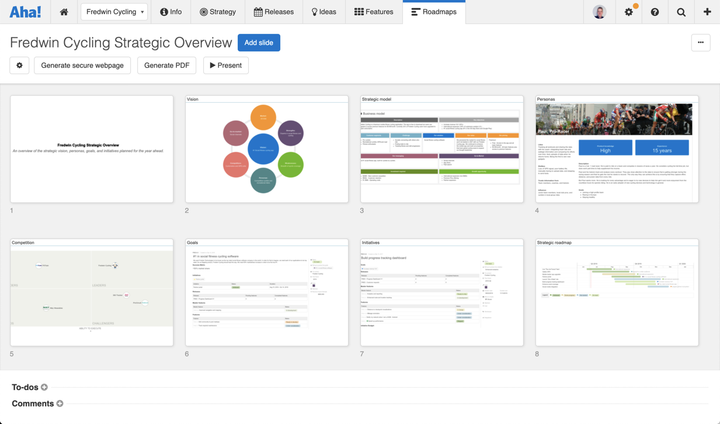Screen dimensions: 720x424
Task: Click the plus icon in top navigation
Action: 707,12
